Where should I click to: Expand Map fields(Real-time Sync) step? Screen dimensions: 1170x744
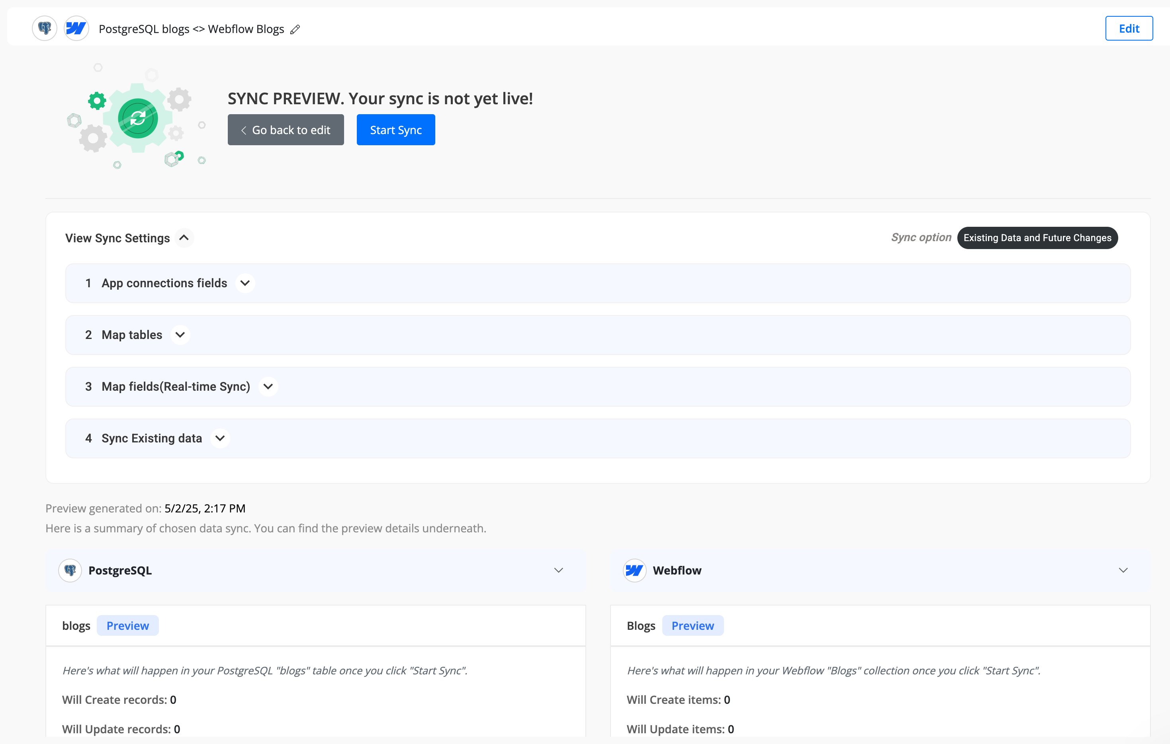pos(268,387)
